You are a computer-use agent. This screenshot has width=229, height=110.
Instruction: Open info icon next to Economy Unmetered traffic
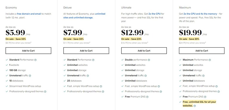(30, 76)
